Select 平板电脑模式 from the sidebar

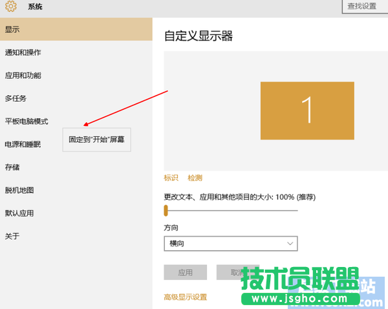(x=27, y=122)
